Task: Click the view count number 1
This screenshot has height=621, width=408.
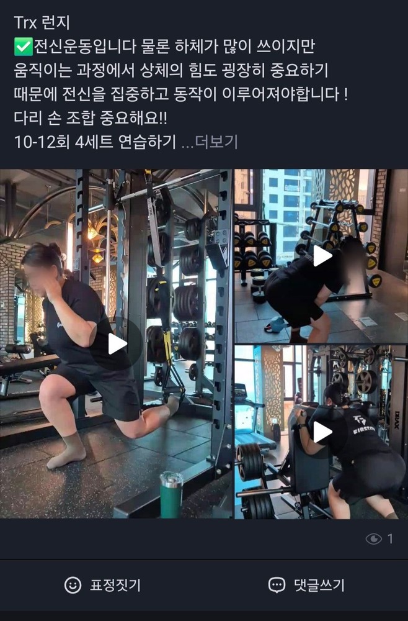Action: [390, 538]
